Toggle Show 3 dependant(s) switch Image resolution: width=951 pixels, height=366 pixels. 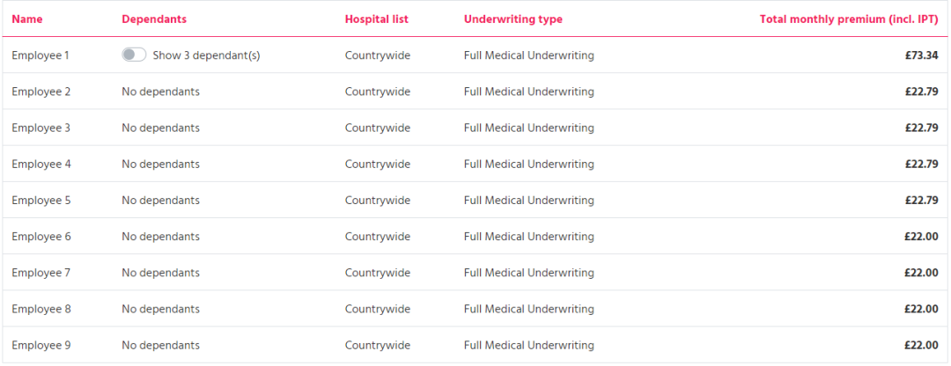point(134,55)
